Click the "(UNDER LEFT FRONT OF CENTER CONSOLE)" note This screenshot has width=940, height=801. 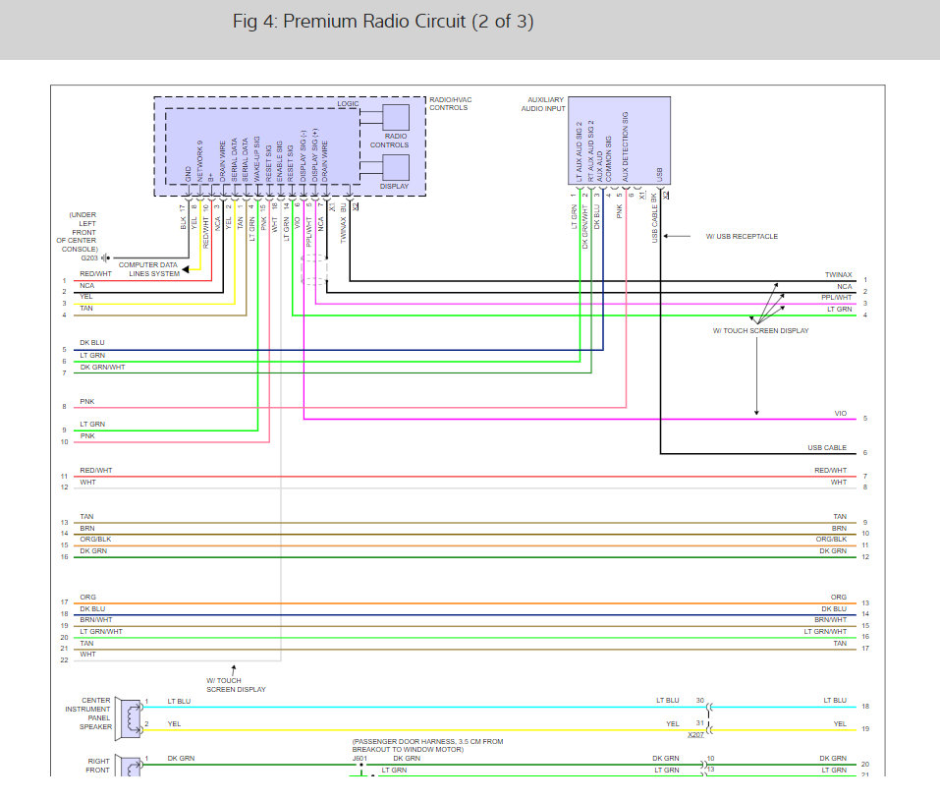coord(78,232)
